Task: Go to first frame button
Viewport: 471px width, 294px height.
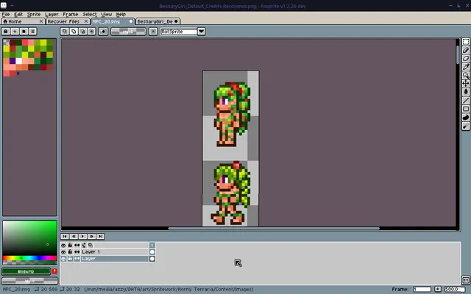Action: pyautogui.click(x=65, y=237)
